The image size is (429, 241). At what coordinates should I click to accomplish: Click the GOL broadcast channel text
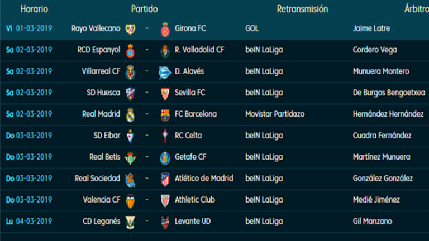[x=252, y=28]
